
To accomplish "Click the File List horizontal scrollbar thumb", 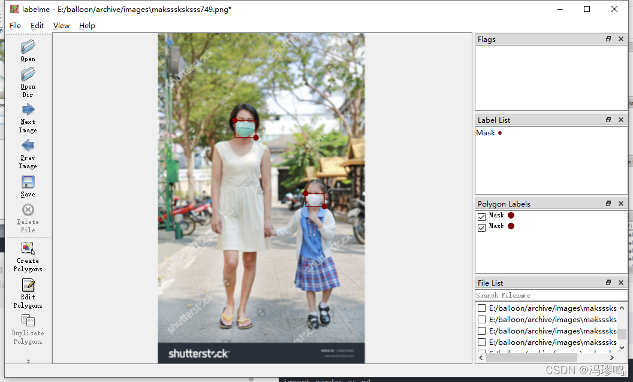I will tap(531, 357).
